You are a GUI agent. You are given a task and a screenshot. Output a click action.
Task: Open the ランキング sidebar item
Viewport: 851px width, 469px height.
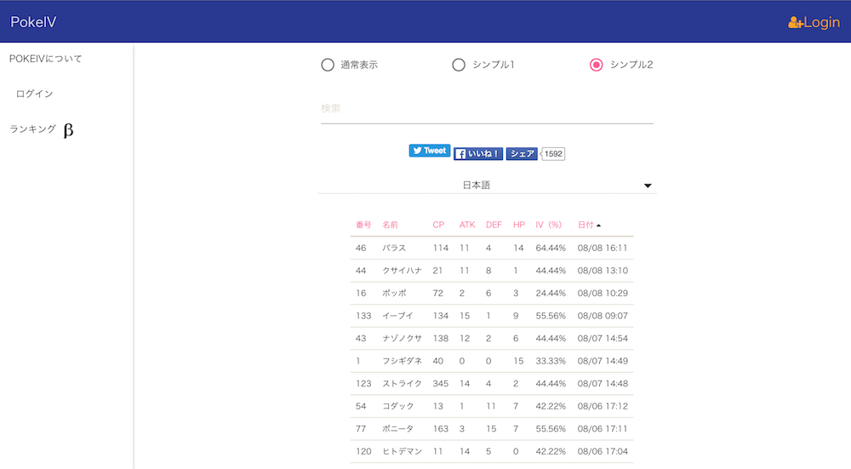[x=33, y=129]
